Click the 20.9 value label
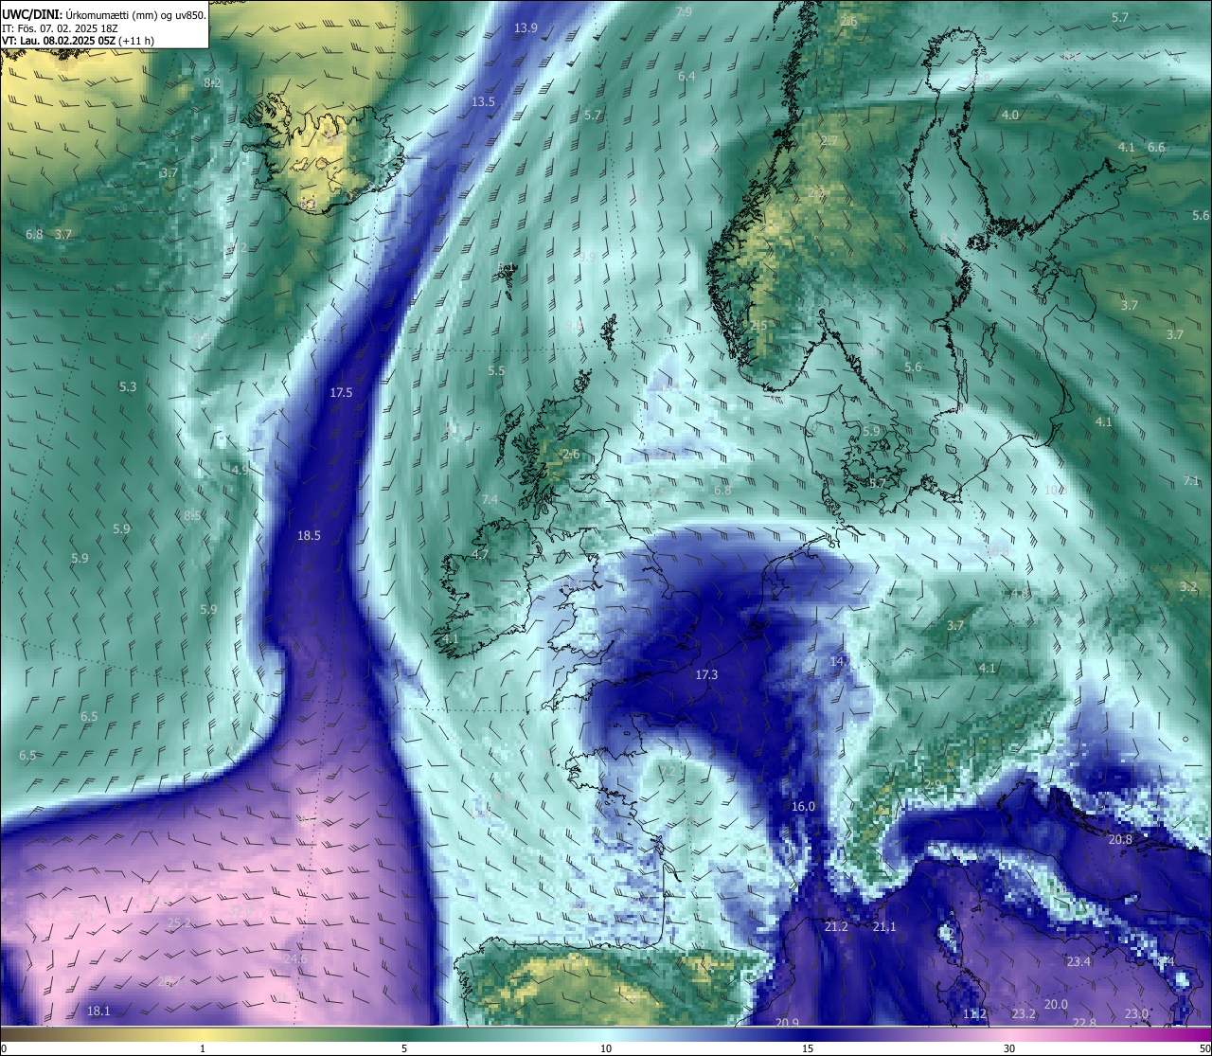 787,1022
